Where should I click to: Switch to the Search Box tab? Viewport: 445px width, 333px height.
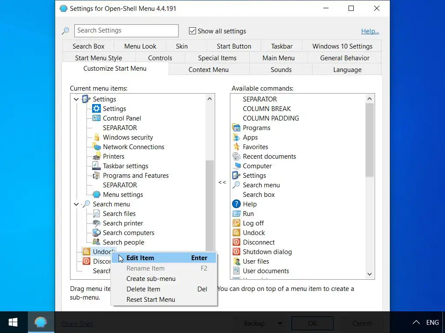pyautogui.click(x=88, y=46)
